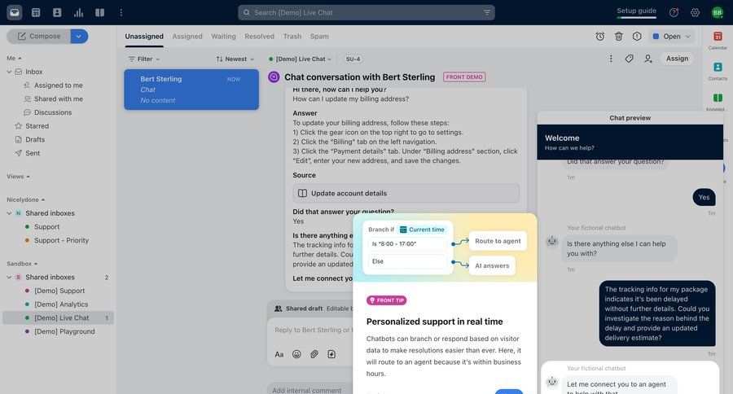Viewport: 733px width, 394px height.
Task: Open the settings gear icon
Action: (x=696, y=13)
